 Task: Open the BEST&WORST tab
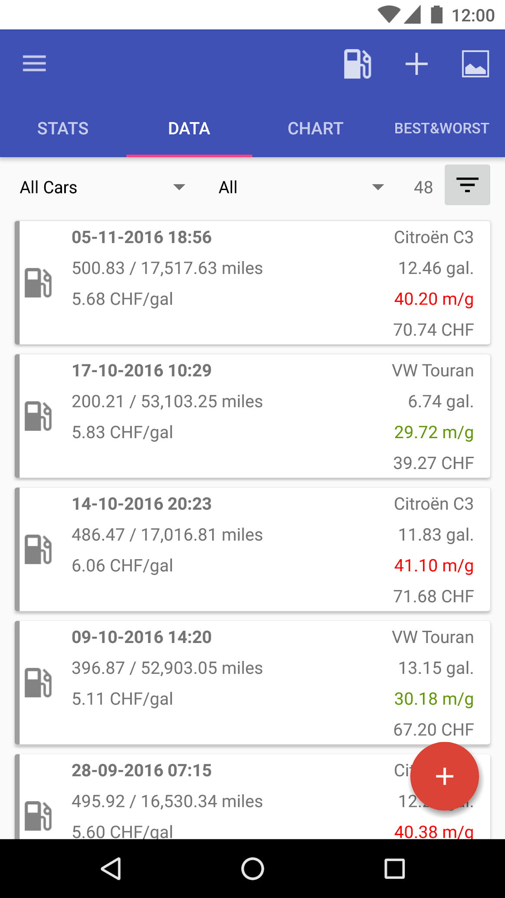tap(442, 128)
